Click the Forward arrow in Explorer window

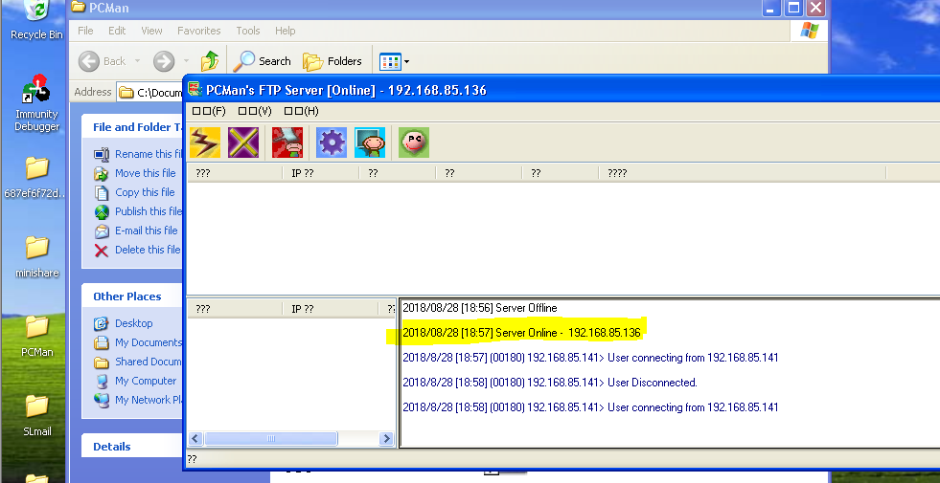click(x=164, y=61)
